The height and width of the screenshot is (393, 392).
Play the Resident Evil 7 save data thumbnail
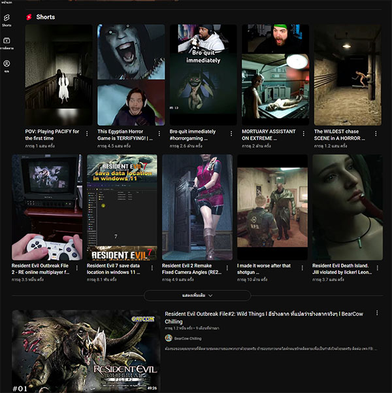point(122,207)
